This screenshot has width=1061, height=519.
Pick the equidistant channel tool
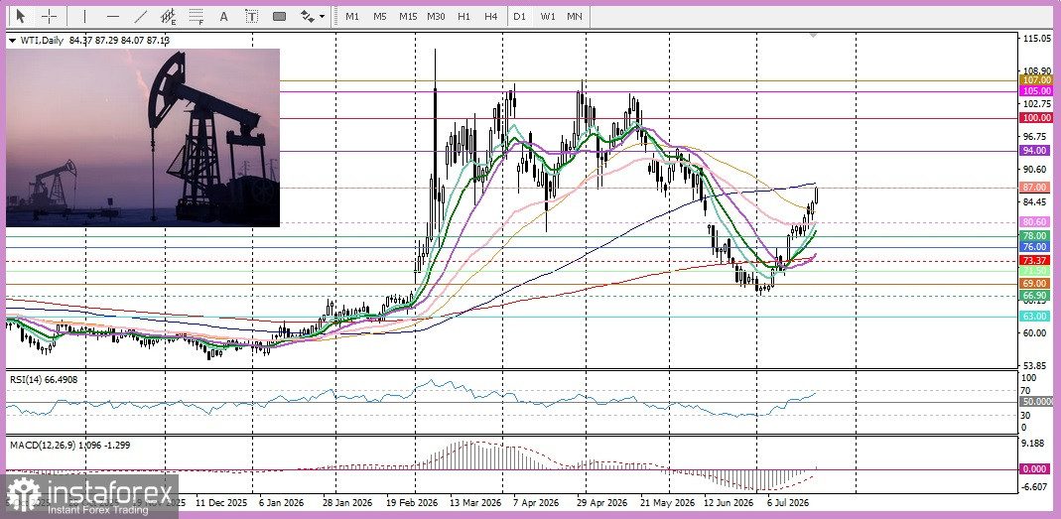[169, 16]
